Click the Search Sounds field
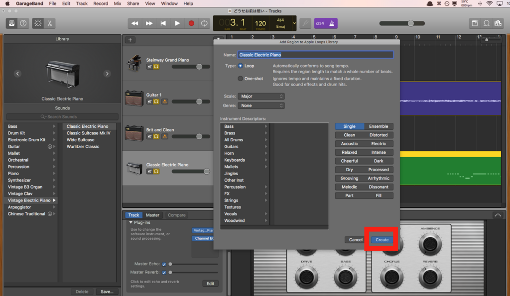 click(62, 116)
